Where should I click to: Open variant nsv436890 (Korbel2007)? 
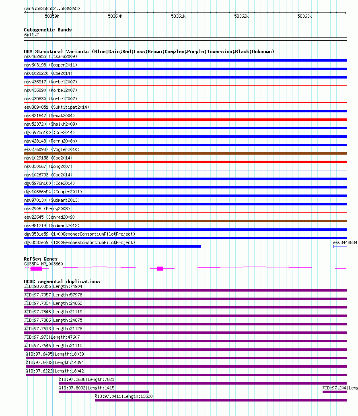coord(51,91)
